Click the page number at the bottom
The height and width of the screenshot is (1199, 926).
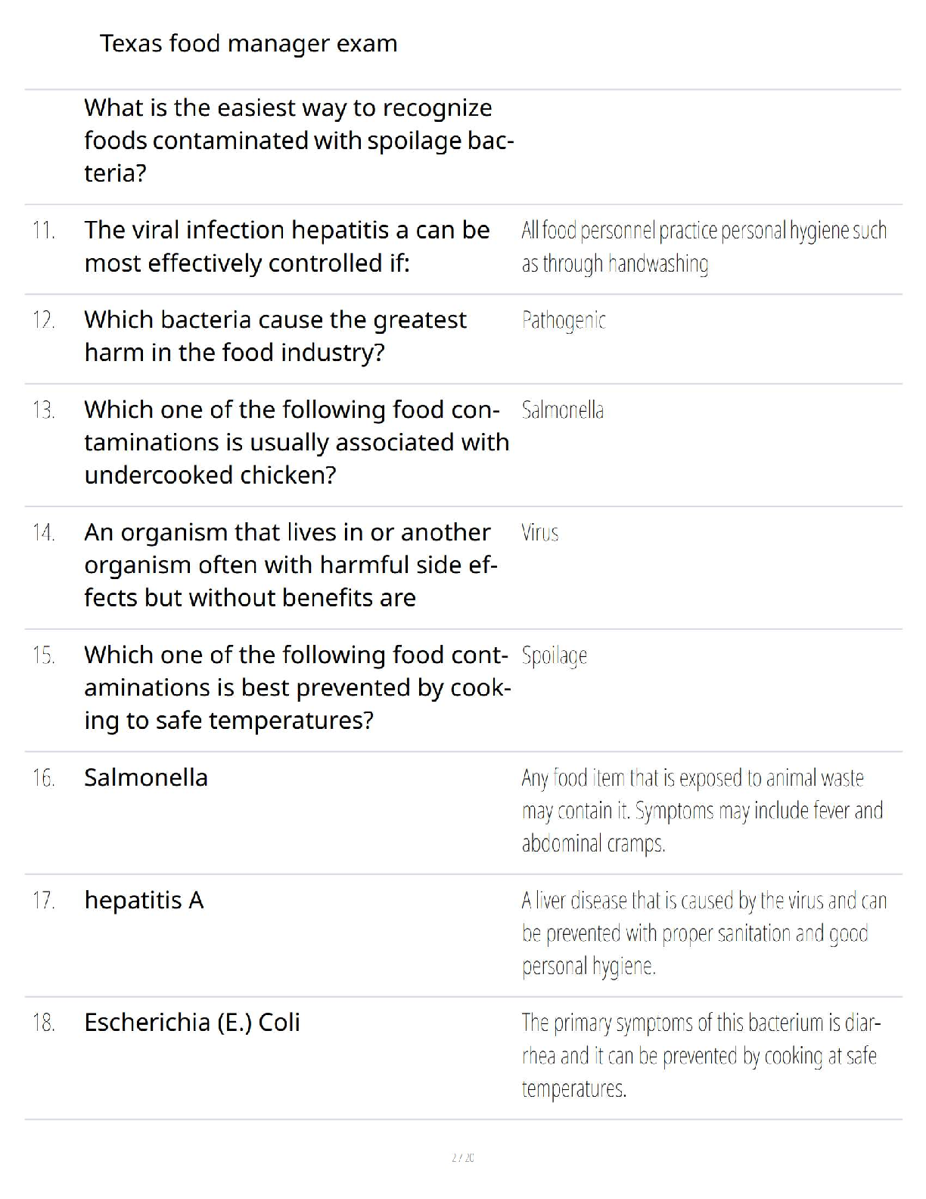(x=463, y=1157)
